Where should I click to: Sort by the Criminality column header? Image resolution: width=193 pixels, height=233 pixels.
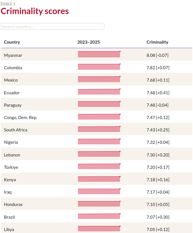pyautogui.click(x=157, y=42)
